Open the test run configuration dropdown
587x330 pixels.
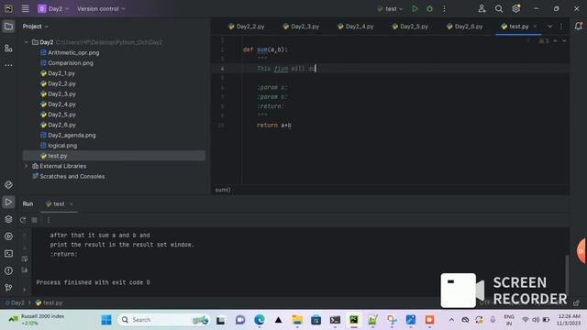coord(390,8)
